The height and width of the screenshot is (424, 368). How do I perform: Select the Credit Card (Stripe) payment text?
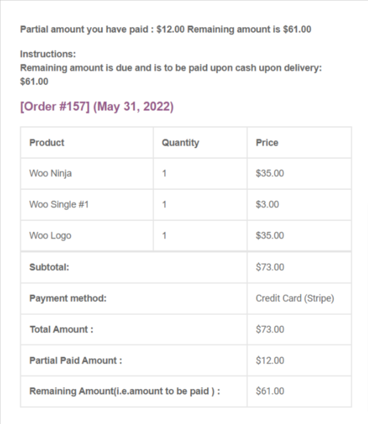(295, 299)
